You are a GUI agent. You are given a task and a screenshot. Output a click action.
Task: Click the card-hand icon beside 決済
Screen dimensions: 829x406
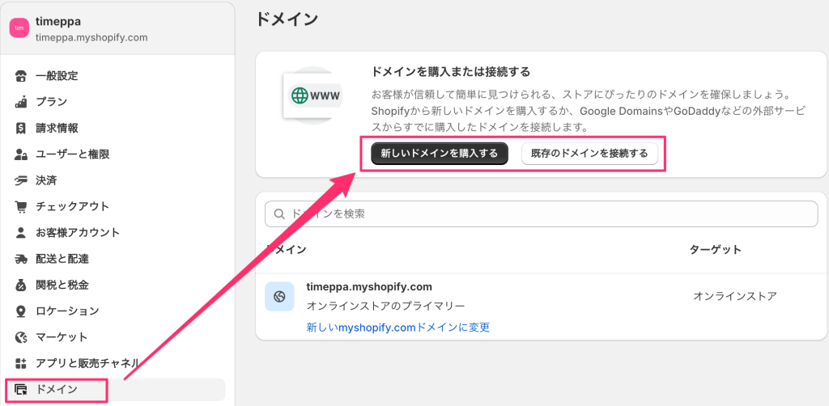pos(20,180)
